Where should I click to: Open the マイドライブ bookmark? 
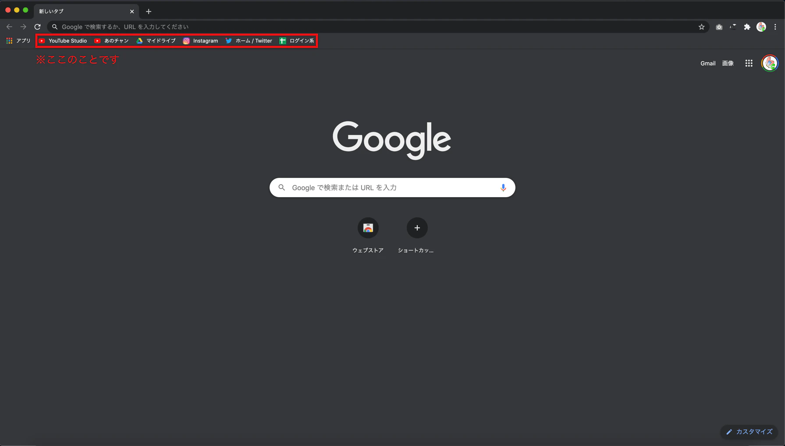(156, 41)
